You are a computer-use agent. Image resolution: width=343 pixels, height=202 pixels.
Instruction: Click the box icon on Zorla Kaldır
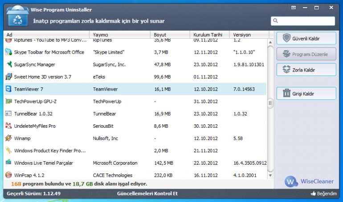coord(286,70)
